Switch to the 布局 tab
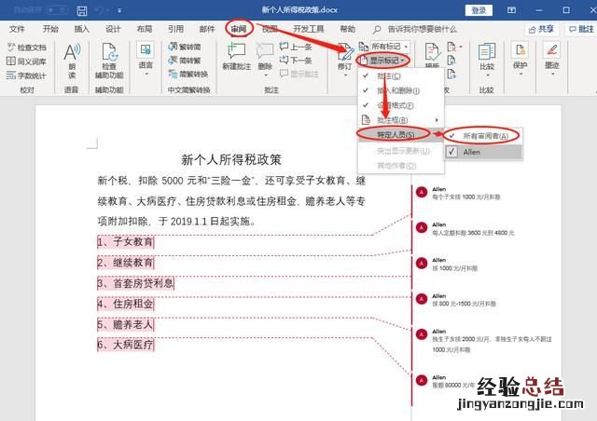The width and height of the screenshot is (597, 421). pyautogui.click(x=145, y=29)
